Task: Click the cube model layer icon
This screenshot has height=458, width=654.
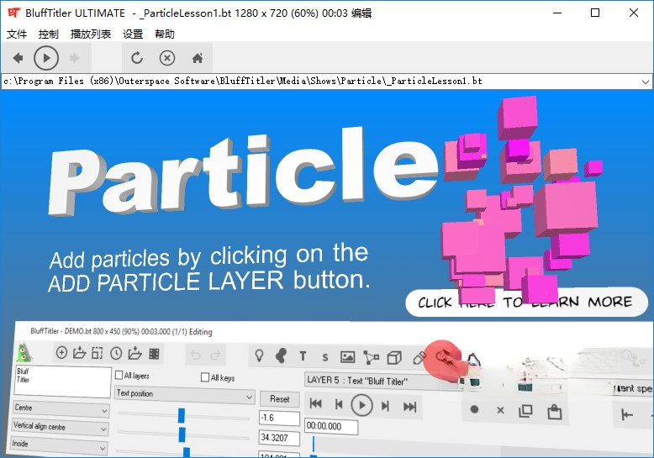Action: coord(394,357)
